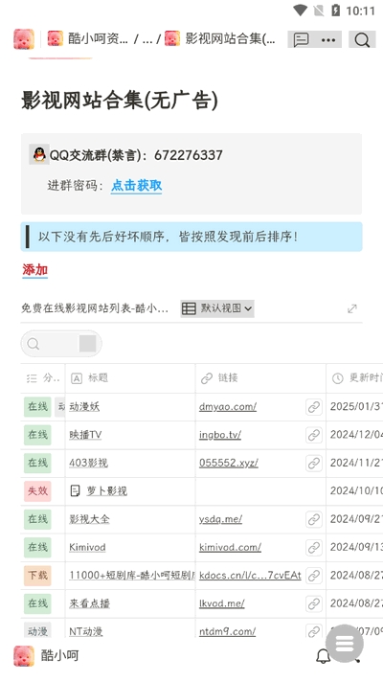Viewport: 383px width, 682px height.
Task: Tap the notification bell icon
Action: 323,655
